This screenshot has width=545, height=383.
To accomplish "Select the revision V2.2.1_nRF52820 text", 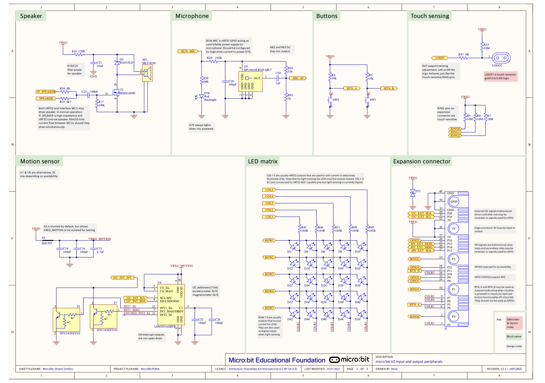I will coord(511,369).
